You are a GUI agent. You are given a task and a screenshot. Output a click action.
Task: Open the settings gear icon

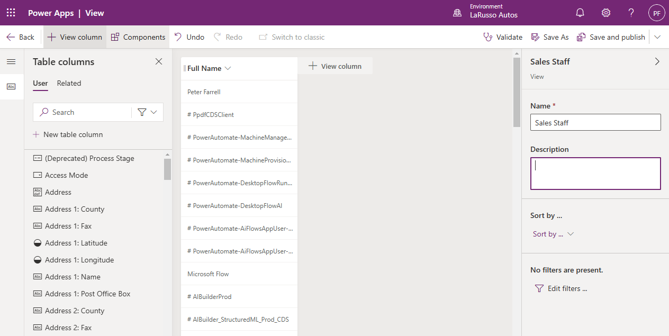605,12
